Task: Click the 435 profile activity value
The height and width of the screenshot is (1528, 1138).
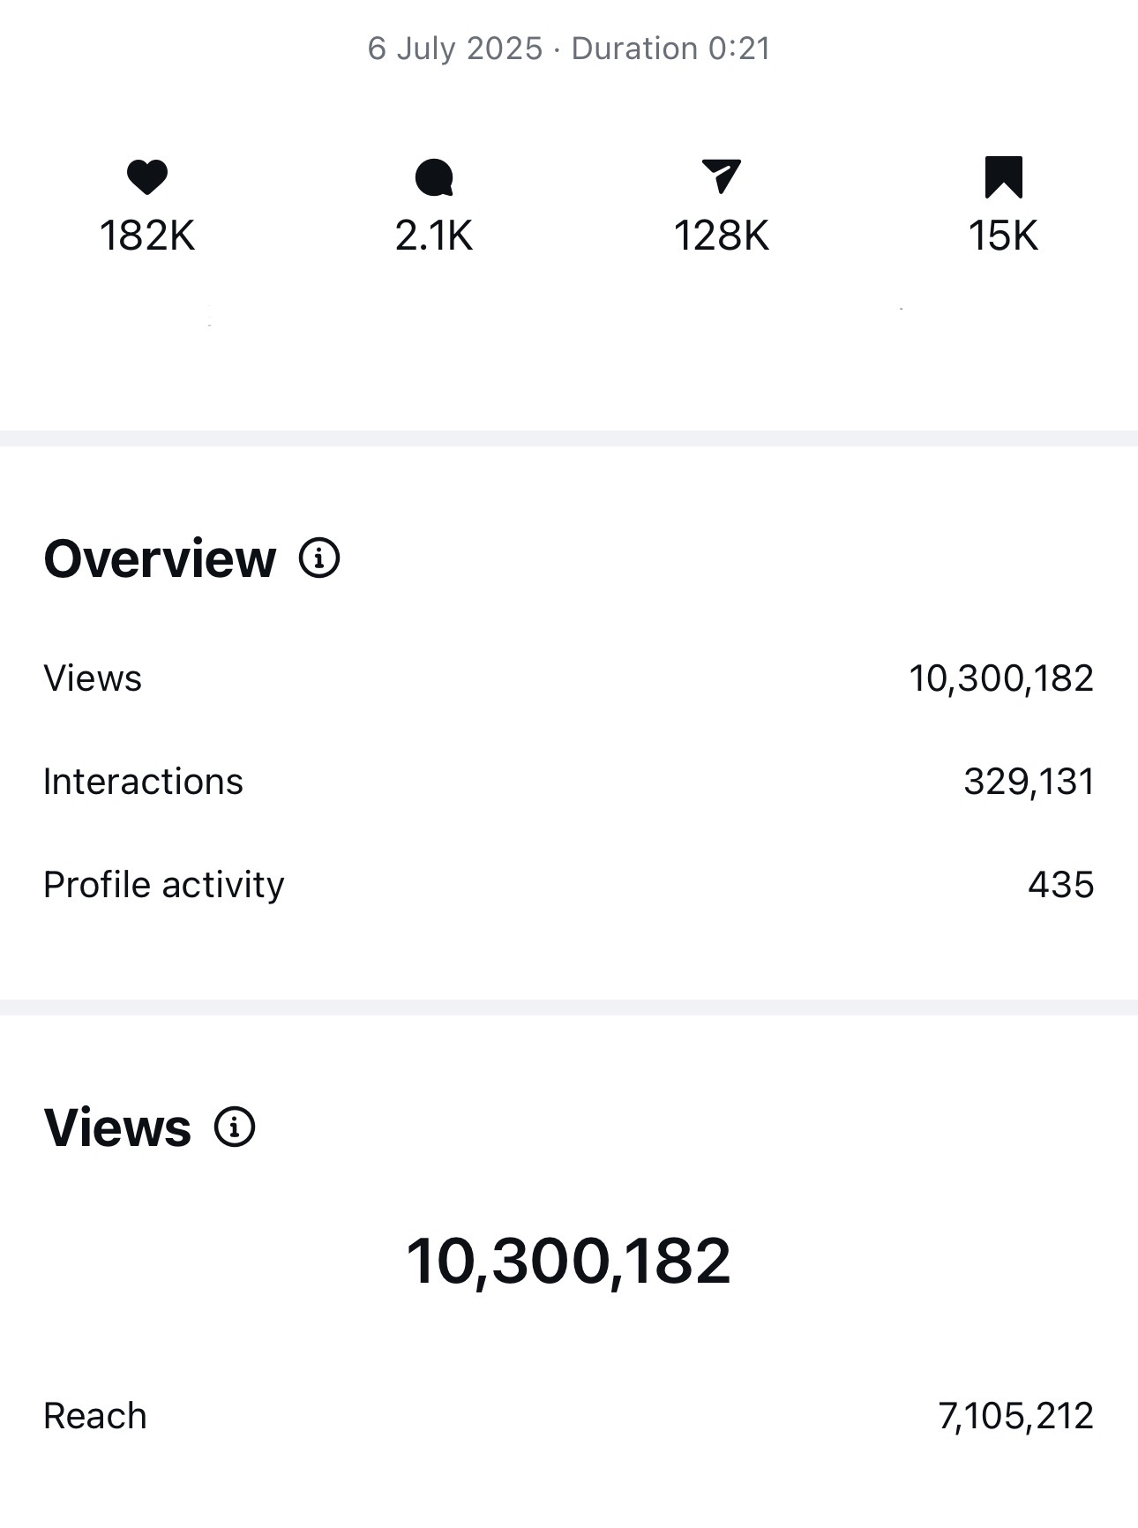Action: (x=1060, y=885)
